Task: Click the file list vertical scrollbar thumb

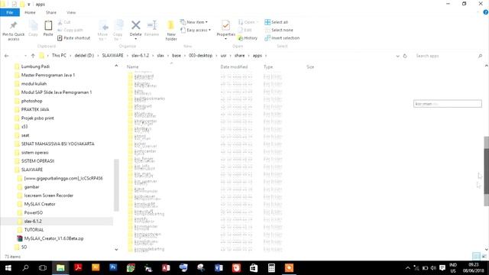Action: (486, 171)
